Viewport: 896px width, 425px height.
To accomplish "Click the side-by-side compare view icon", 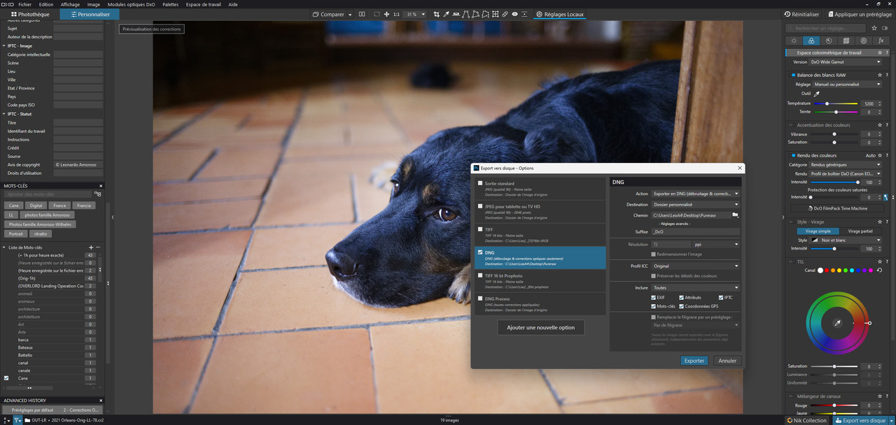I will click(x=362, y=14).
